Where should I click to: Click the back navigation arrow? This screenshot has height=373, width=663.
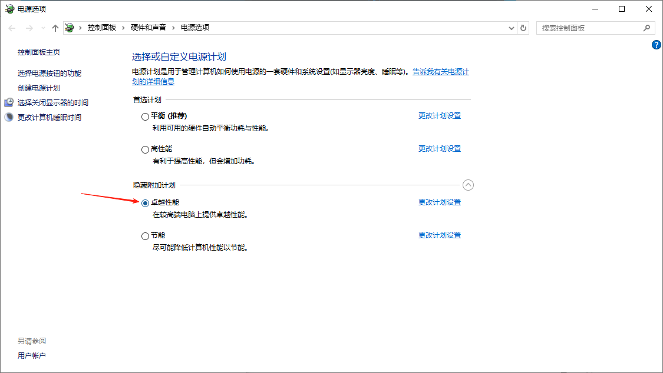(12, 28)
